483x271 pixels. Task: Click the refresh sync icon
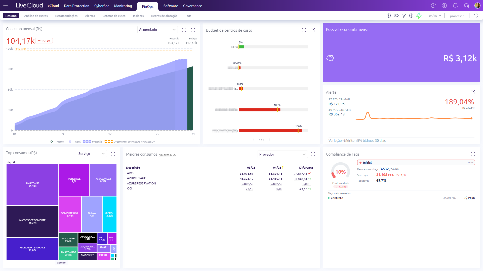(476, 16)
